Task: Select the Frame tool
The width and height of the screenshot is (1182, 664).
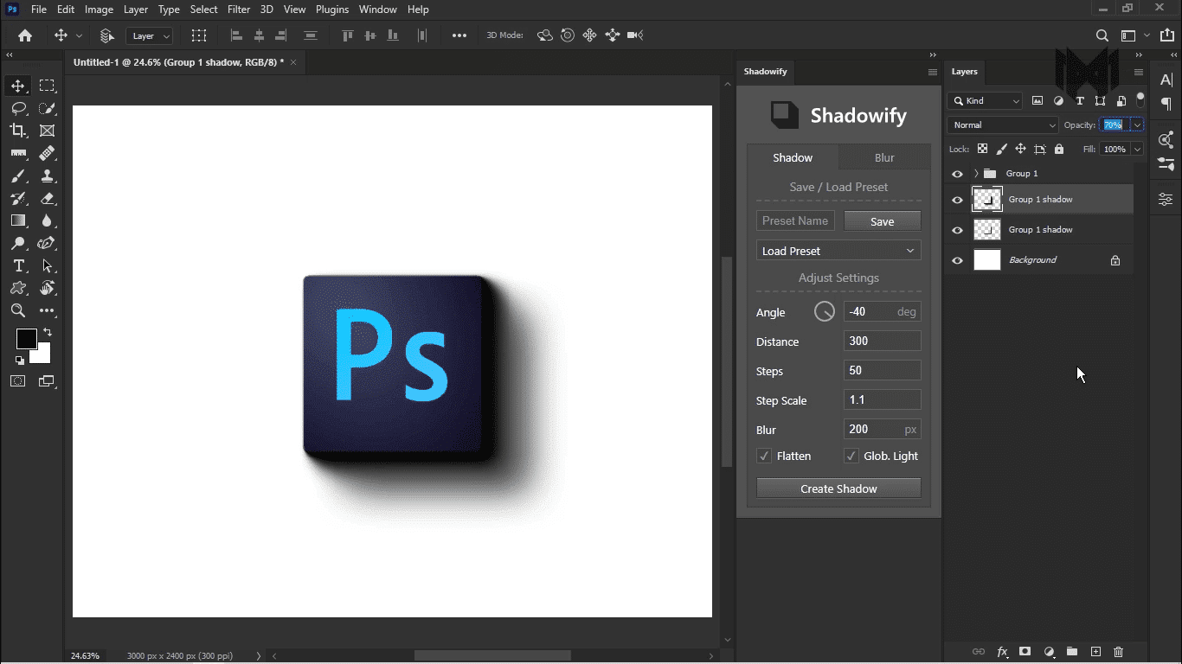Action: point(47,131)
